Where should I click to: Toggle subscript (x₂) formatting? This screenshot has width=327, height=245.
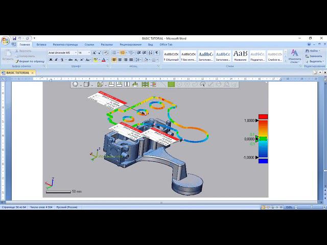point(76,60)
